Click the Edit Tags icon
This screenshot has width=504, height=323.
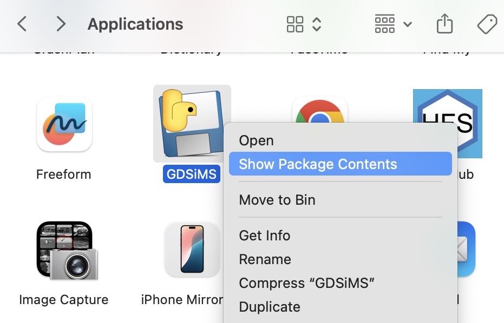point(487,24)
